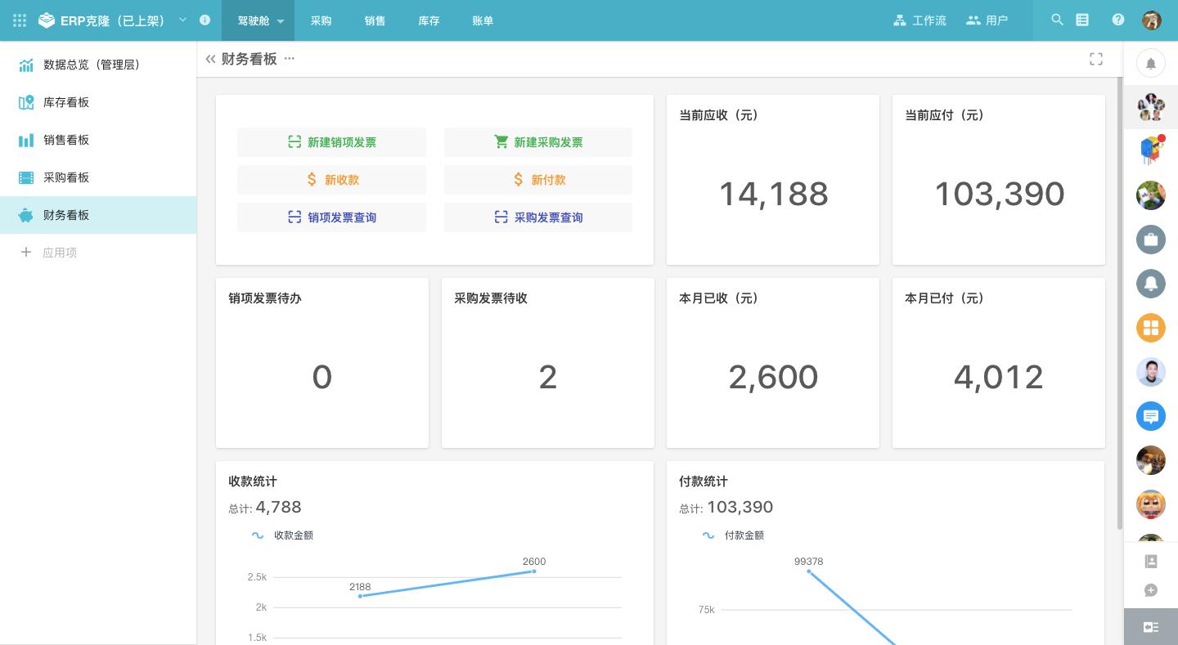
Task: Collapse the panel with the double-chevron
Action: tap(210, 59)
